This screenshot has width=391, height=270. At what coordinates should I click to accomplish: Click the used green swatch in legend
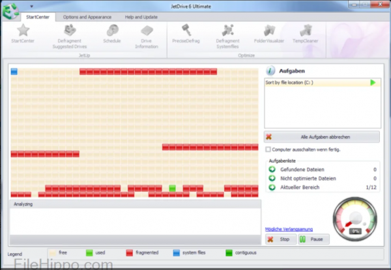[89, 253]
